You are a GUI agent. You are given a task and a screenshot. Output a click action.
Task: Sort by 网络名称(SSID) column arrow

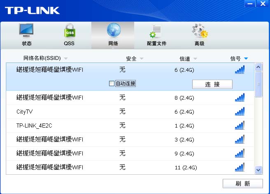[65, 59]
